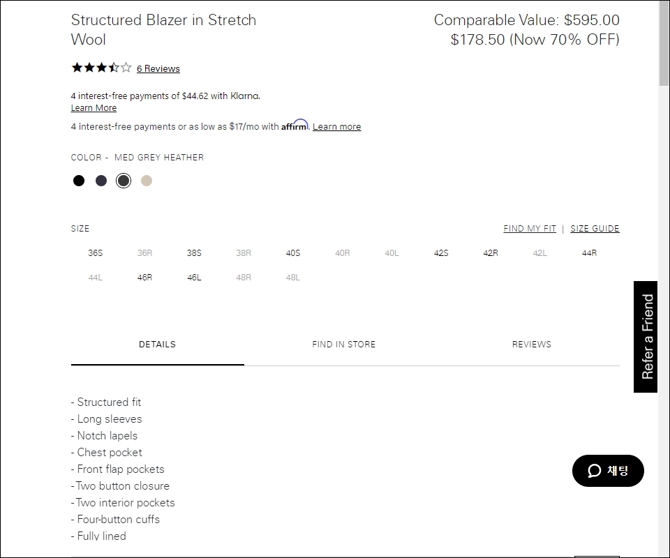Open Affirm Learn more link
The image size is (670, 558).
point(336,127)
